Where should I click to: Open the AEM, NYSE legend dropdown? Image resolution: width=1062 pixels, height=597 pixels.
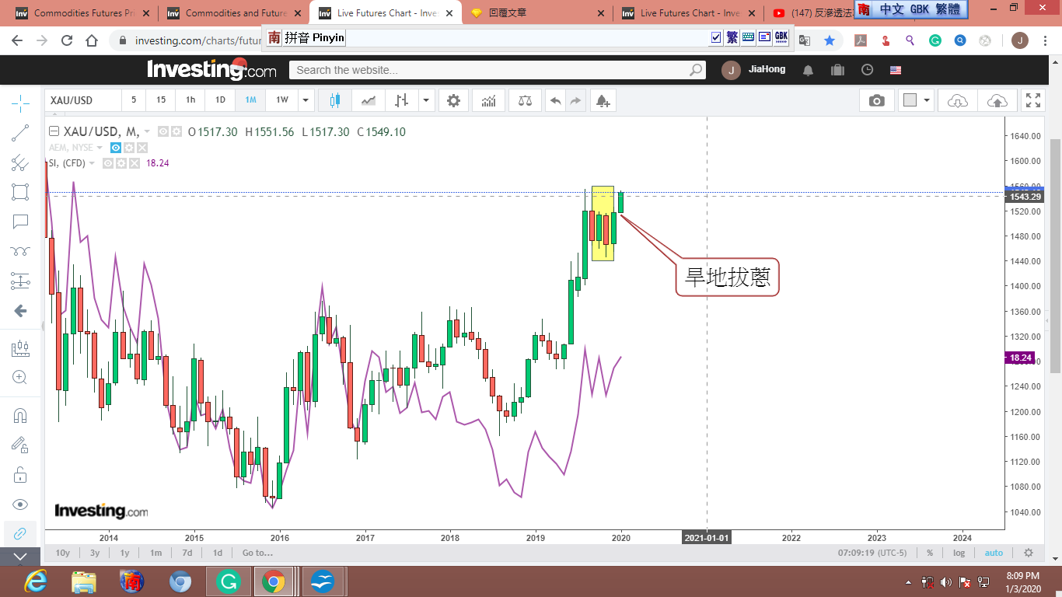[101, 148]
